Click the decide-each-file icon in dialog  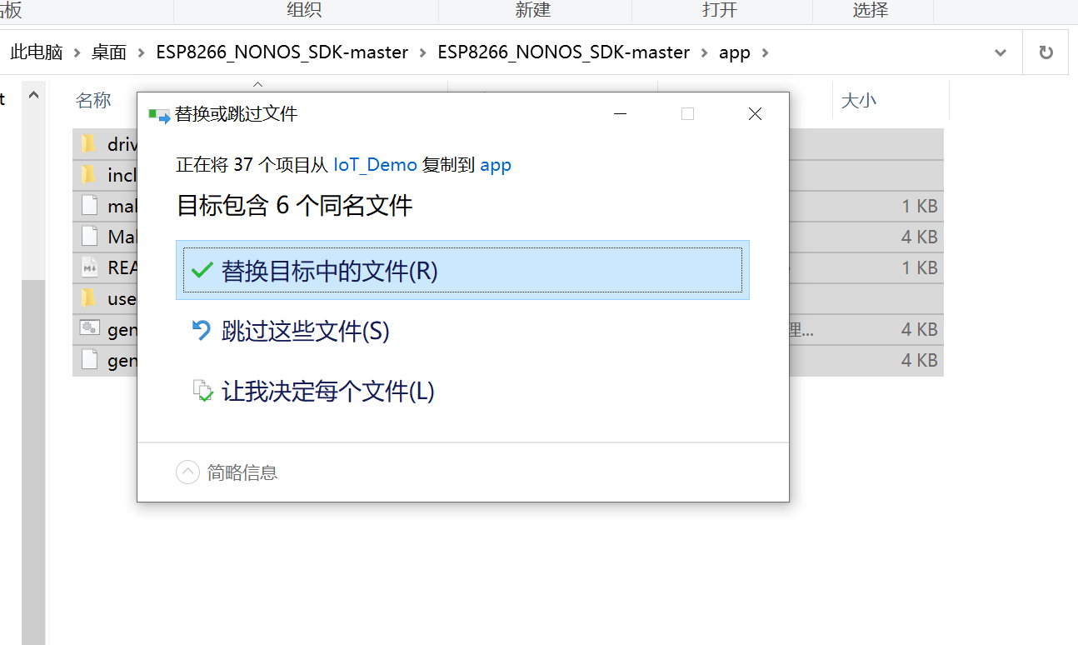[202, 391]
